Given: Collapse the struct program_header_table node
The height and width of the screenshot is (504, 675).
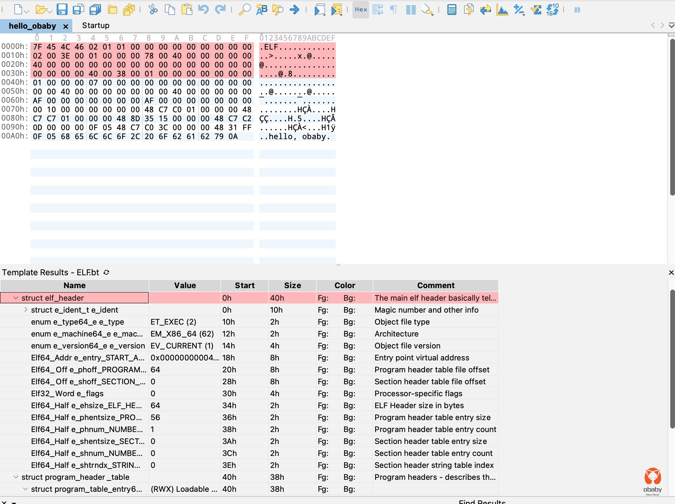Looking at the screenshot, I should [16, 477].
